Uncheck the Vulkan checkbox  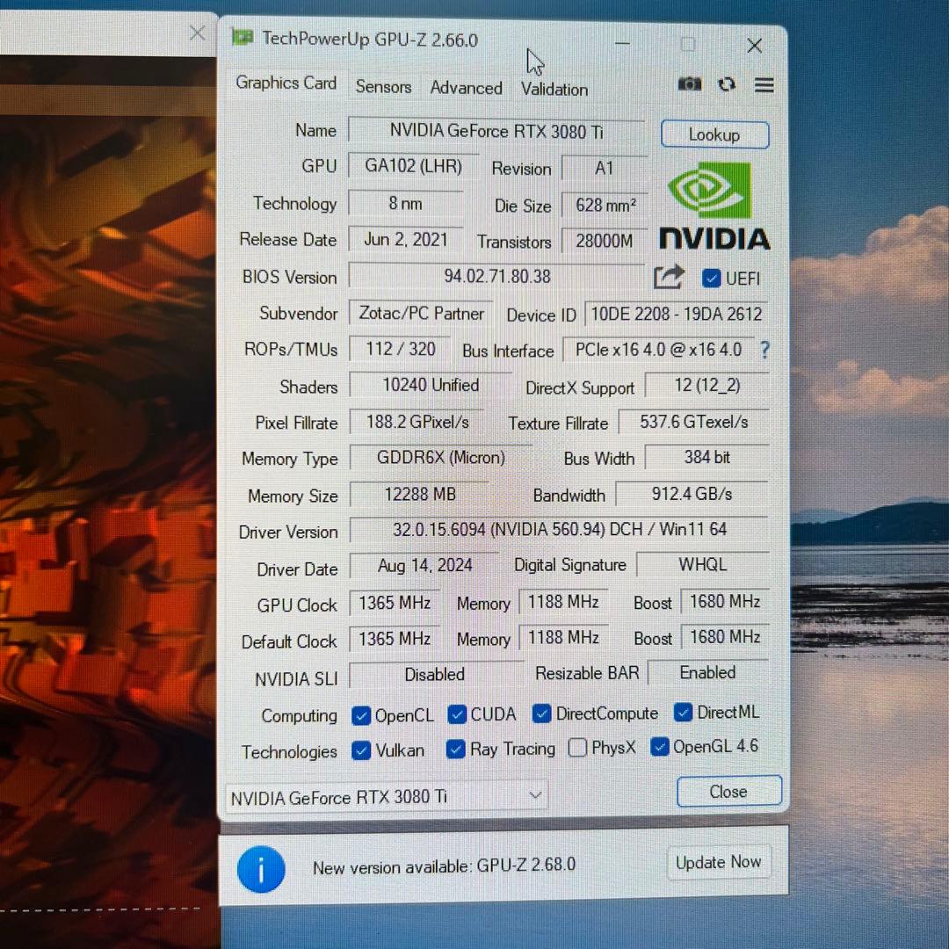tap(361, 750)
